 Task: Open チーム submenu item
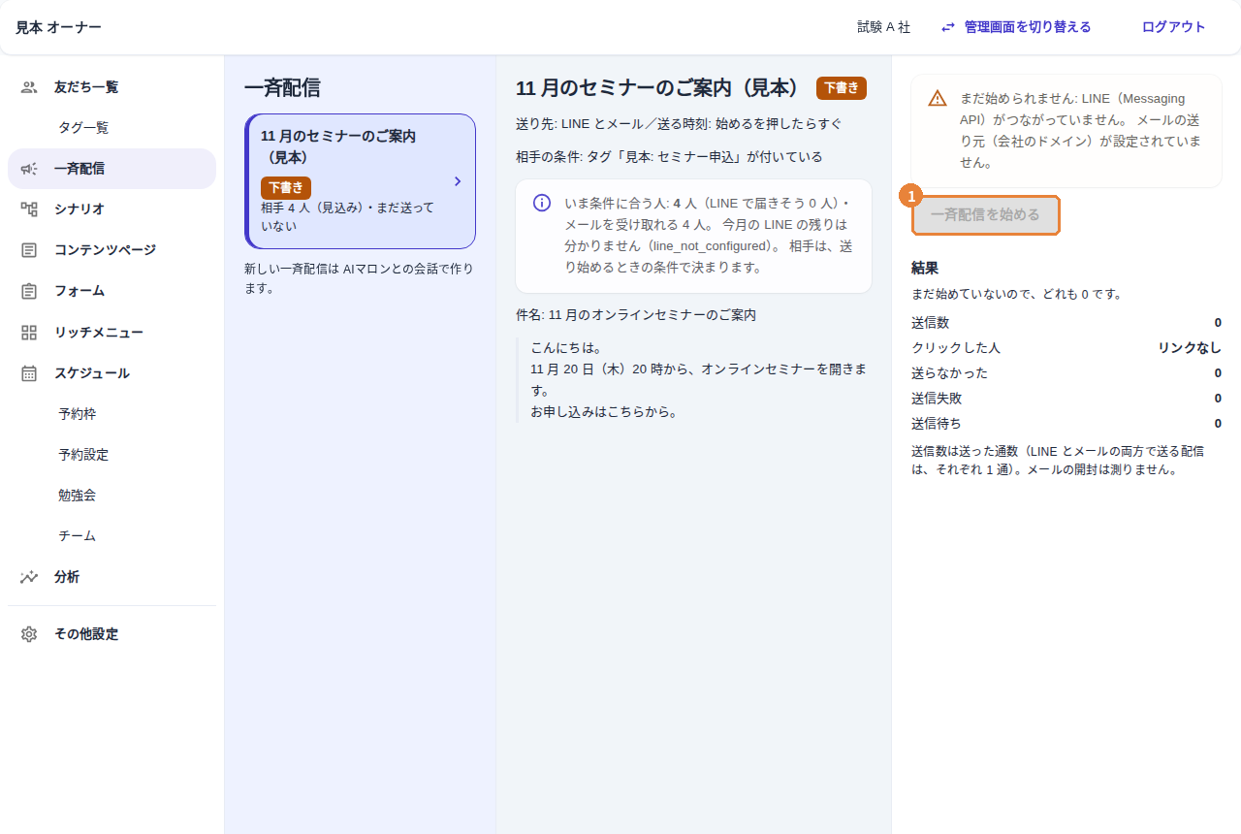[x=111, y=536]
